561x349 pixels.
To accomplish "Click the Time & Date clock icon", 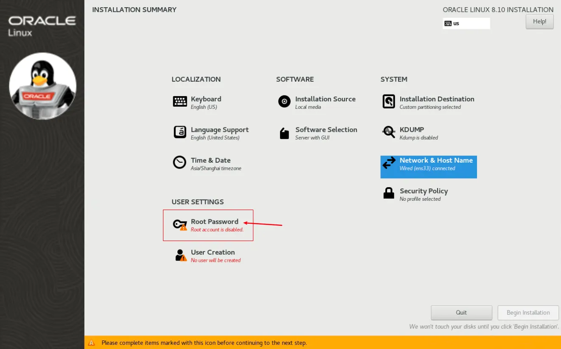I will [x=180, y=163].
